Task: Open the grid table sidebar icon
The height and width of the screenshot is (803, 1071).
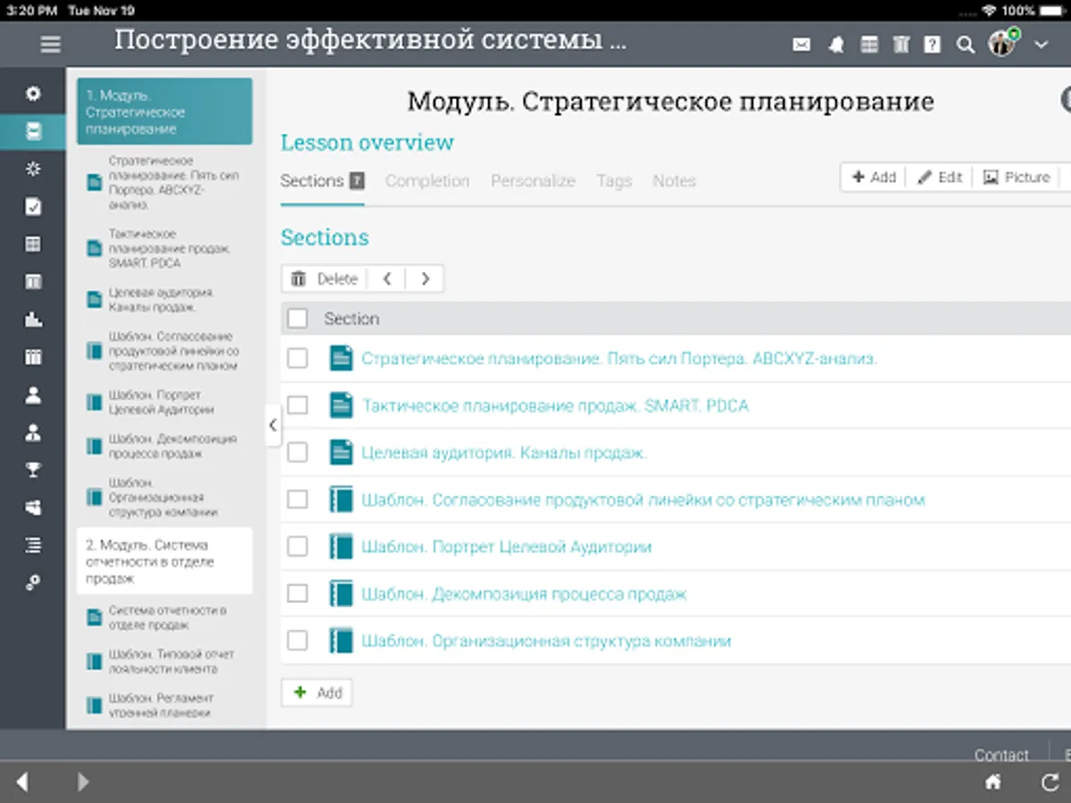Action: pyautogui.click(x=33, y=244)
